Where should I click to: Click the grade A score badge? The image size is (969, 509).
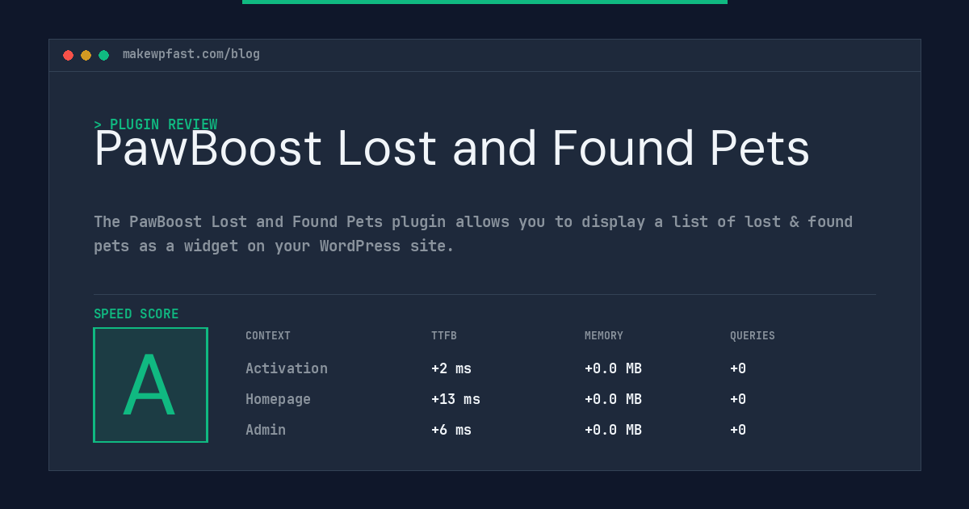[x=150, y=385]
